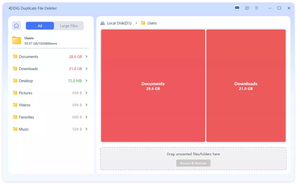This screenshot has width=297, height=184.
Task: Open the Downloads 21.8 GB treemap block
Action: [x=246, y=86]
